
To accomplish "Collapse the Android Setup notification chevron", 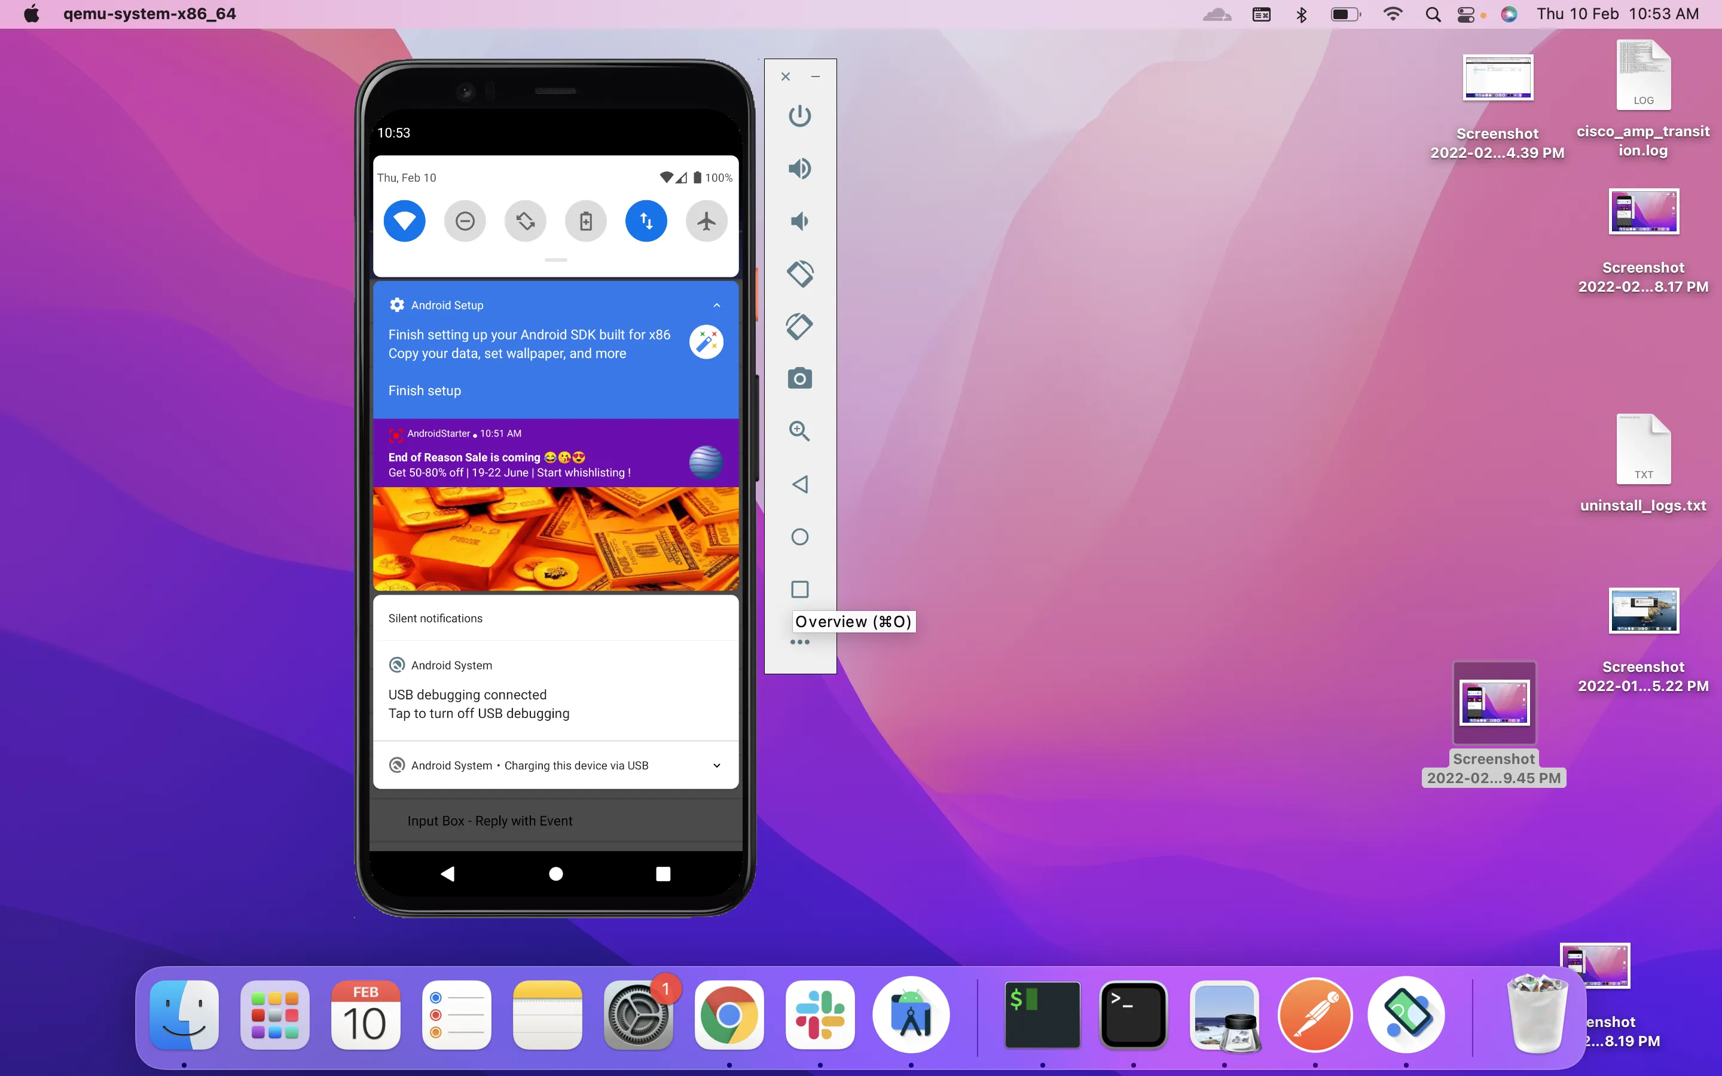I will tap(716, 305).
